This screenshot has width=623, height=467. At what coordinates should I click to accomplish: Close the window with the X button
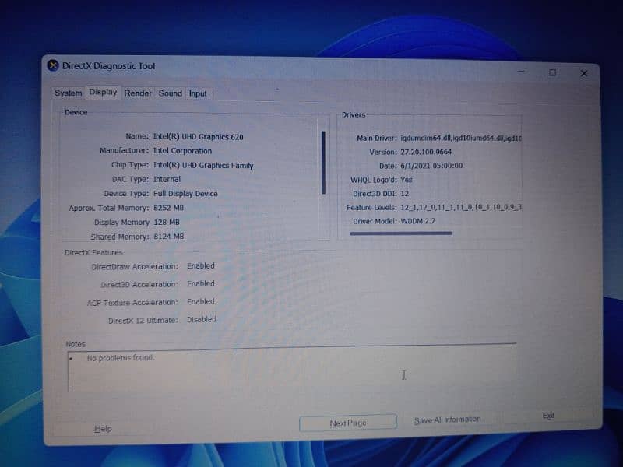pyautogui.click(x=583, y=73)
